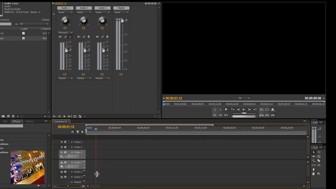Open the Trim monitor icon
This screenshot has height=189, width=336.
coord(273,115)
